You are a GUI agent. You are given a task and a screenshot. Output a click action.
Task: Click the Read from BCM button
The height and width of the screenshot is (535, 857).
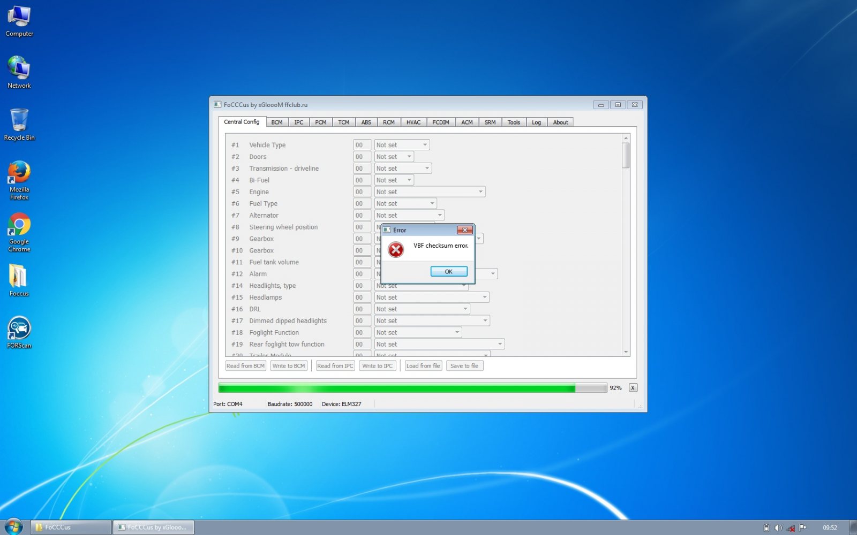click(245, 366)
